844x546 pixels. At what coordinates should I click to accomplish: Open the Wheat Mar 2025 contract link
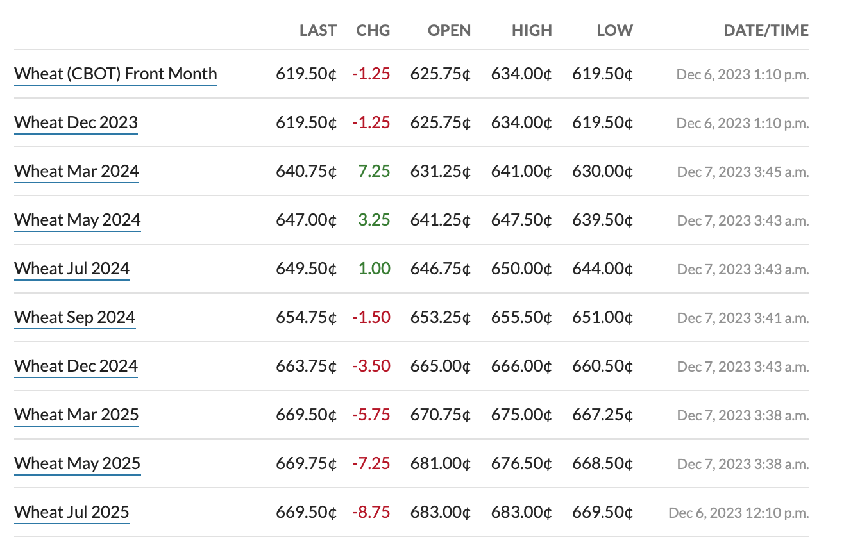coord(76,415)
